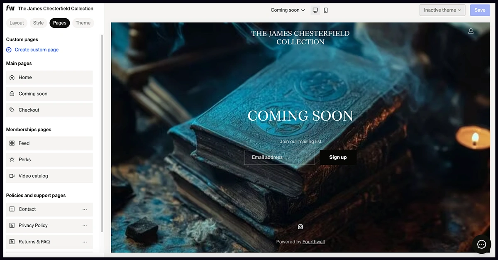498x260 pixels.
Task: Open the Inactive theme dropdown
Action: tap(442, 10)
